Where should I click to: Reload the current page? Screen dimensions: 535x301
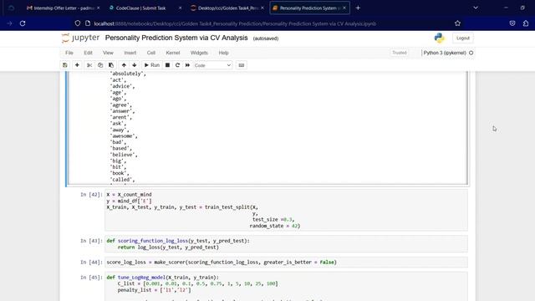[23, 23]
